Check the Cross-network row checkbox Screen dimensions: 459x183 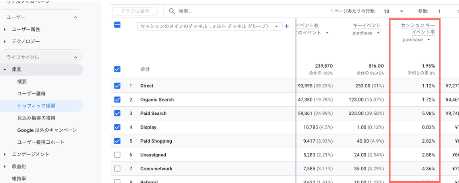(x=117, y=169)
